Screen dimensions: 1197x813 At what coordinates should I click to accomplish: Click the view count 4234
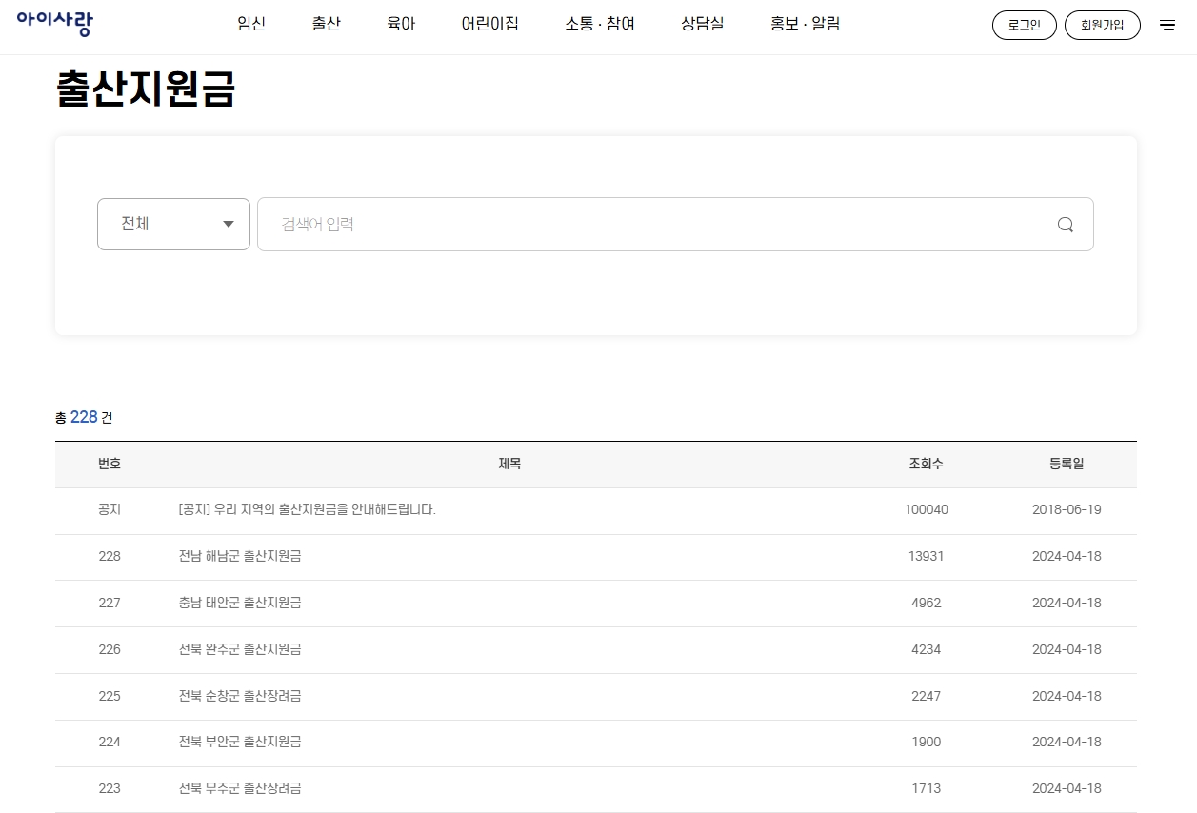(x=927, y=649)
